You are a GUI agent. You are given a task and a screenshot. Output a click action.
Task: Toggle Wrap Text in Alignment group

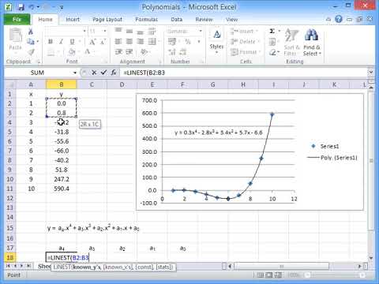coord(152,32)
